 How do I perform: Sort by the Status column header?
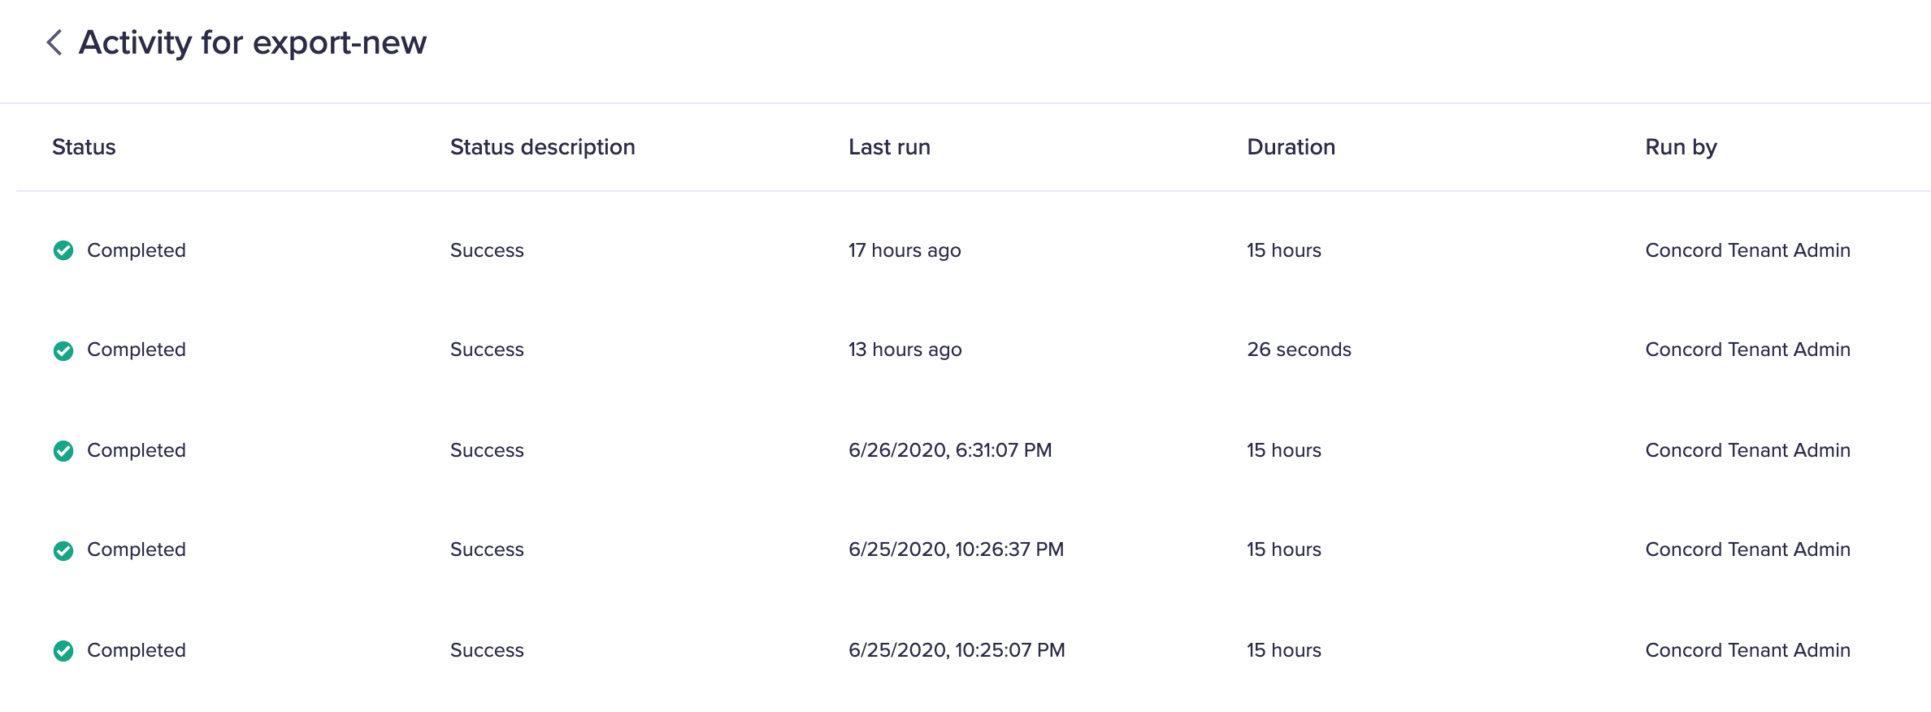point(84,147)
